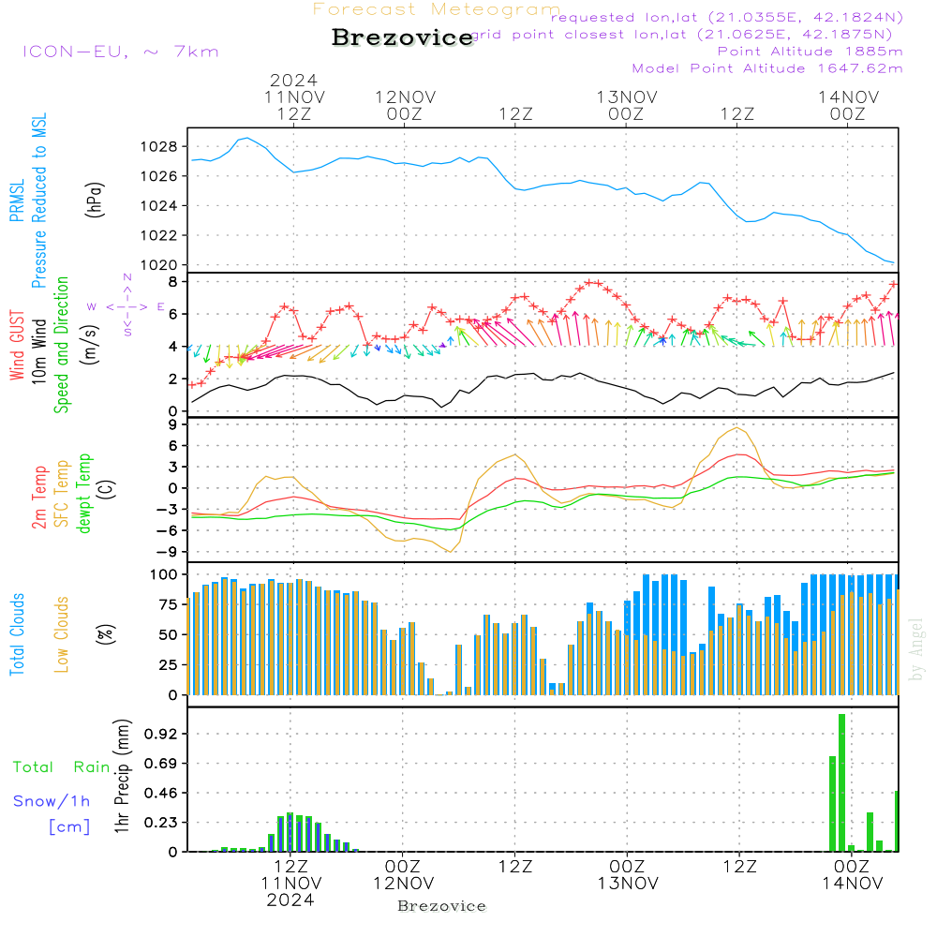Screen dimensions: 937x937
Task: Click the 'Forecast Meteogram' title text
Action: click(437, 9)
